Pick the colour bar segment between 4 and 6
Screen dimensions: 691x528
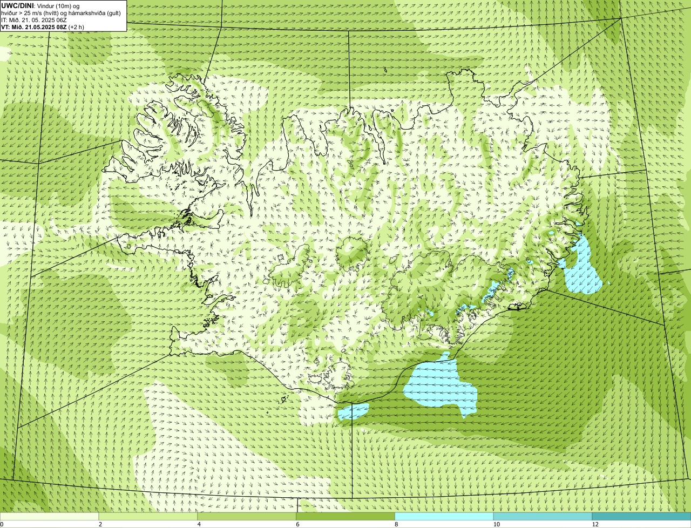(x=247, y=516)
